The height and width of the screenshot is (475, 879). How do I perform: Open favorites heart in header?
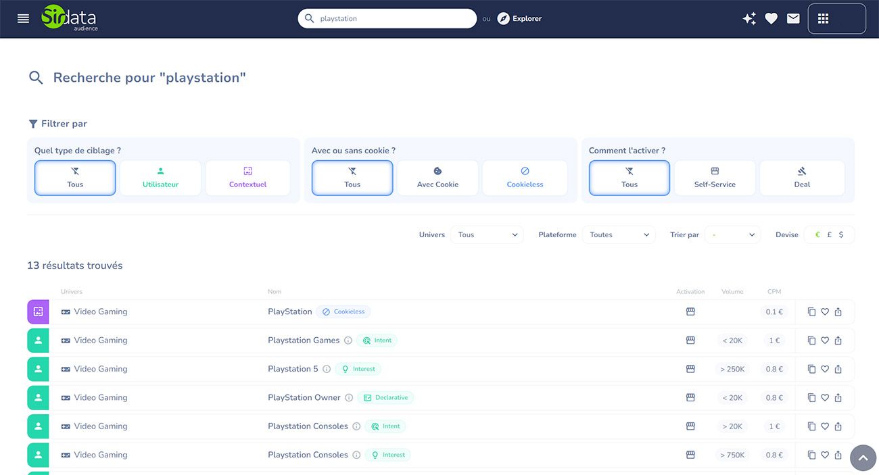pos(771,19)
